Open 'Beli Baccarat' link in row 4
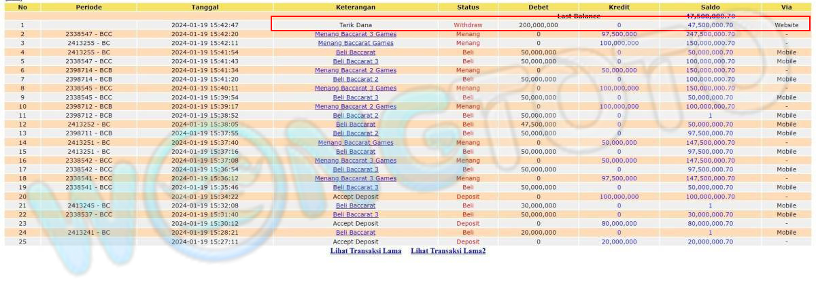 click(355, 52)
